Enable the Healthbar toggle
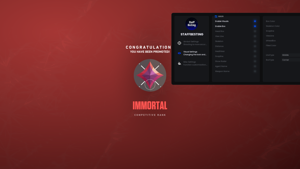 (255, 51)
